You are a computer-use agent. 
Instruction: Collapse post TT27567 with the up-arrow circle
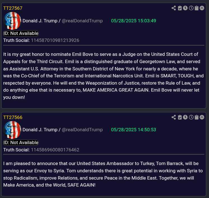click(x=202, y=8)
